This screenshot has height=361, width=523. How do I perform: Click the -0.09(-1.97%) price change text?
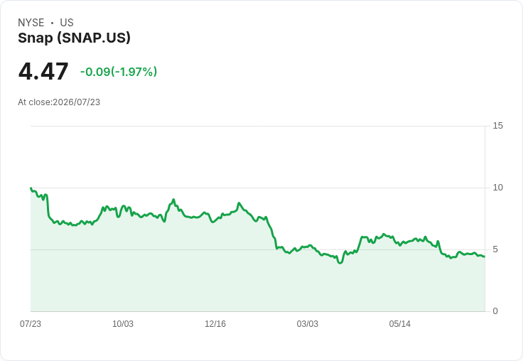tap(119, 72)
